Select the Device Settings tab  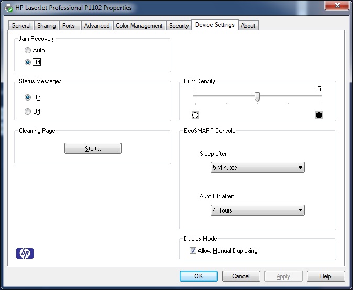point(215,25)
